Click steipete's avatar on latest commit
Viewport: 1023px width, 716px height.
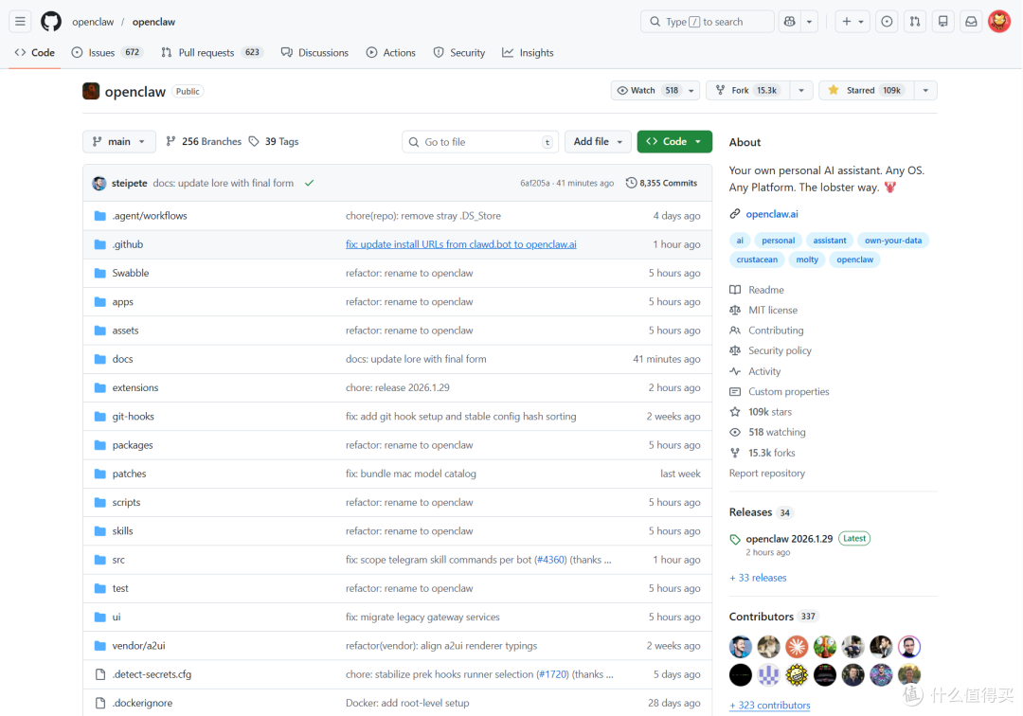tap(99, 183)
